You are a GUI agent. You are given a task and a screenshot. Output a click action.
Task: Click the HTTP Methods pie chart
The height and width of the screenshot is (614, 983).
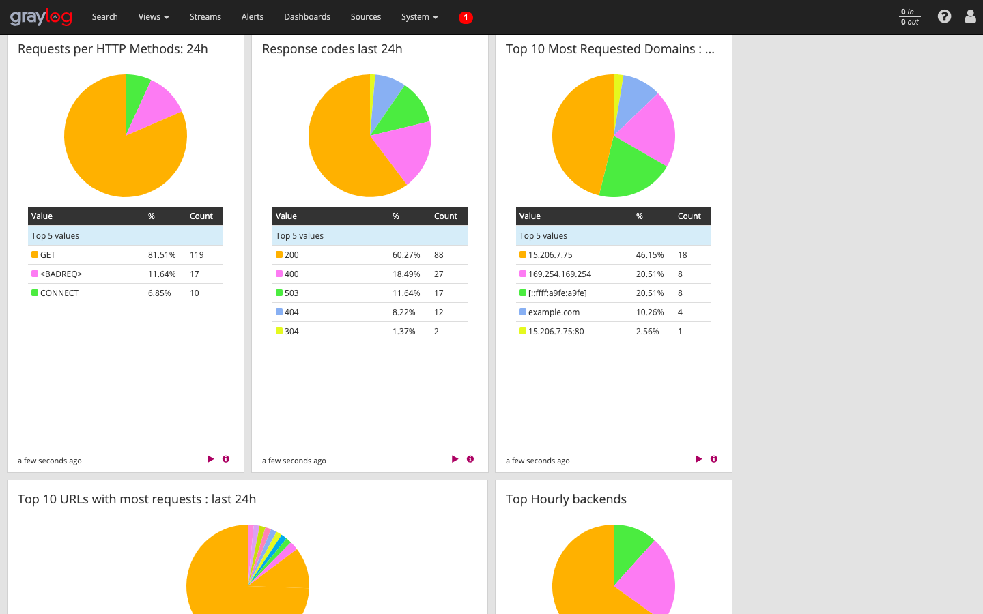tap(126, 136)
